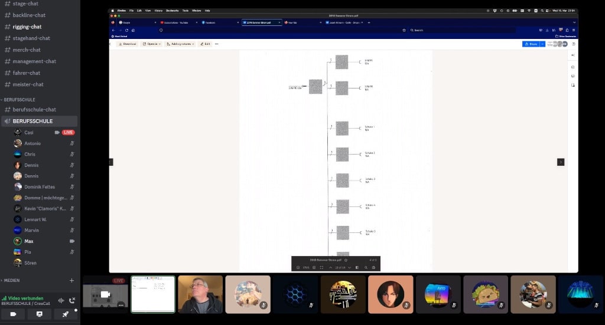Select user Dominik Feltes in the voice list
This screenshot has width=605, height=325.
coord(40,187)
